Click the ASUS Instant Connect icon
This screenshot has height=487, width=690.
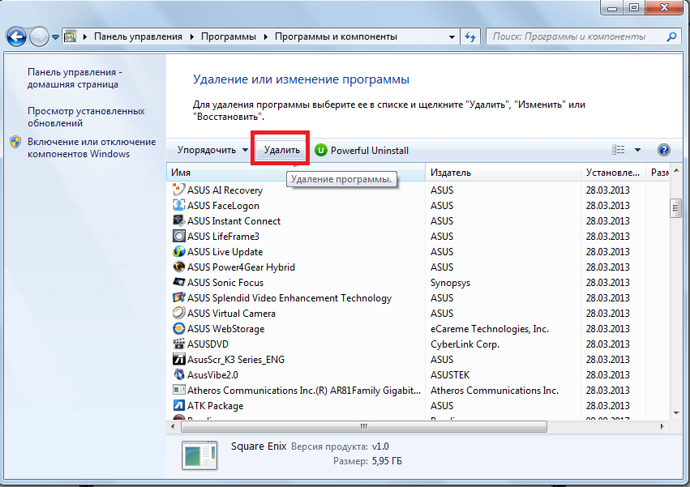(x=178, y=220)
